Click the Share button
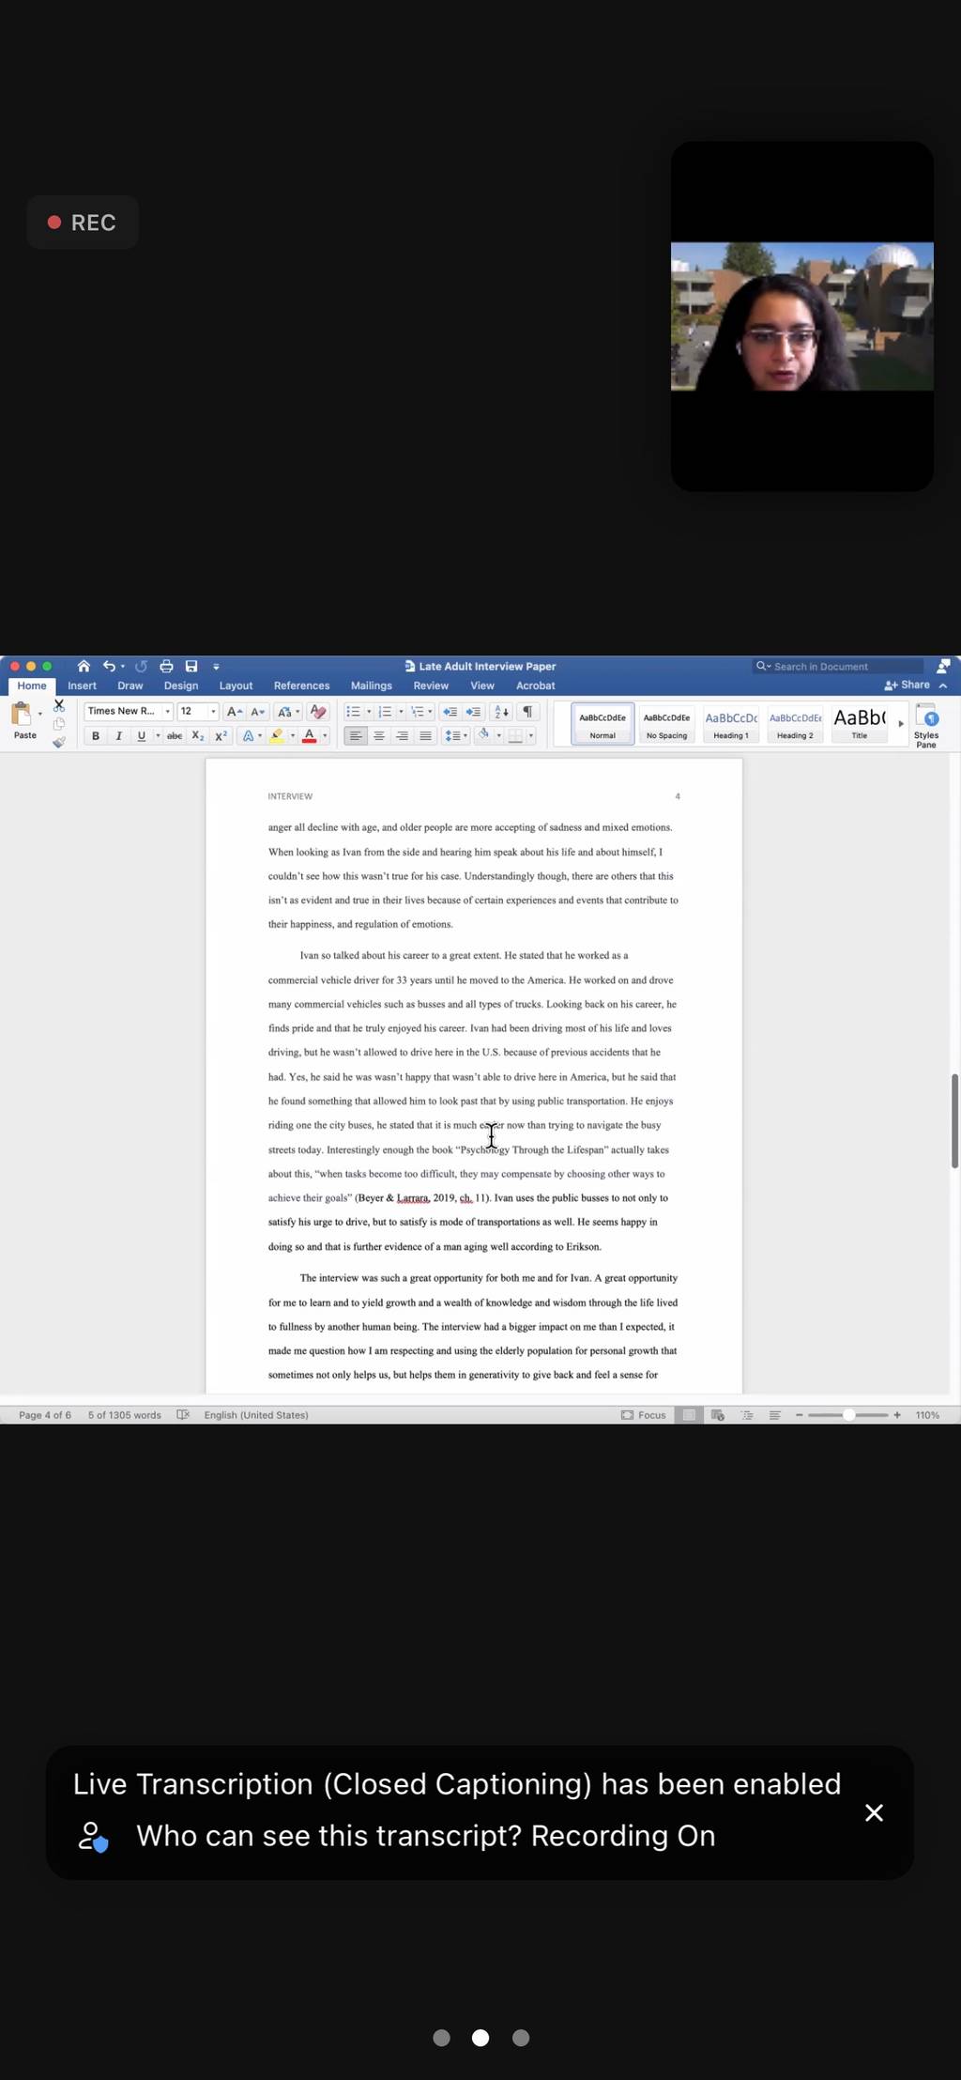The image size is (961, 2080). click(x=907, y=686)
